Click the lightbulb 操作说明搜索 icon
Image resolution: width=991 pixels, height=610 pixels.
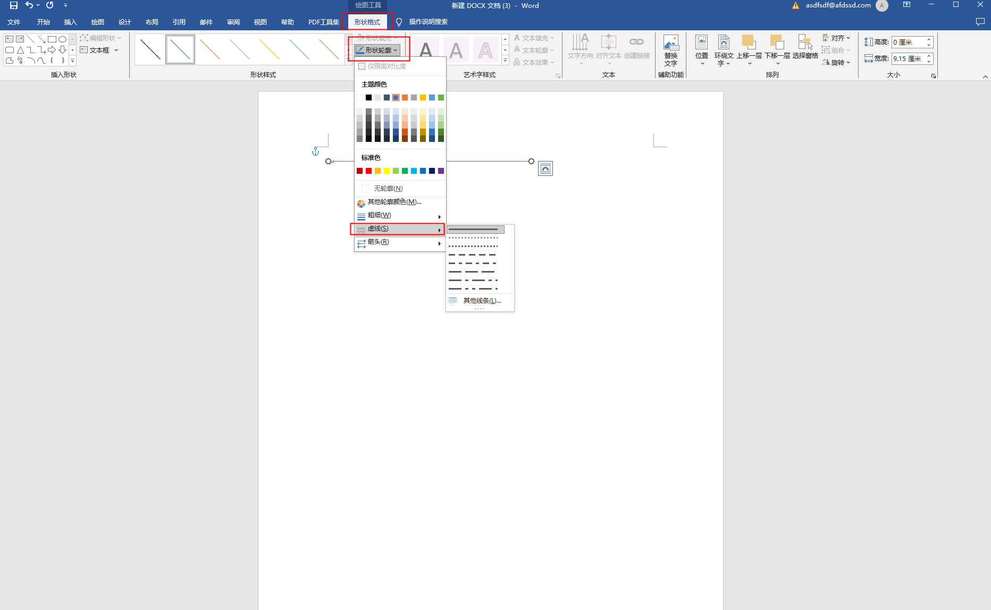click(x=399, y=22)
